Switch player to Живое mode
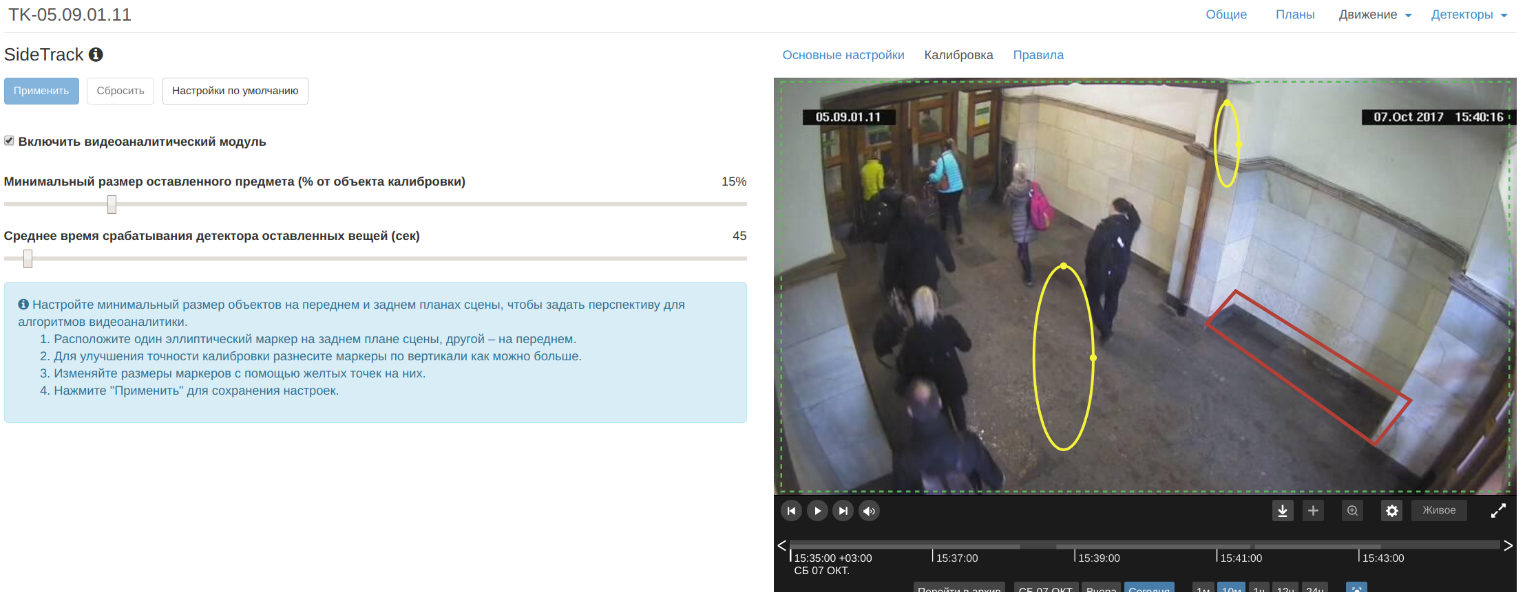The image size is (1525, 592). click(1439, 510)
